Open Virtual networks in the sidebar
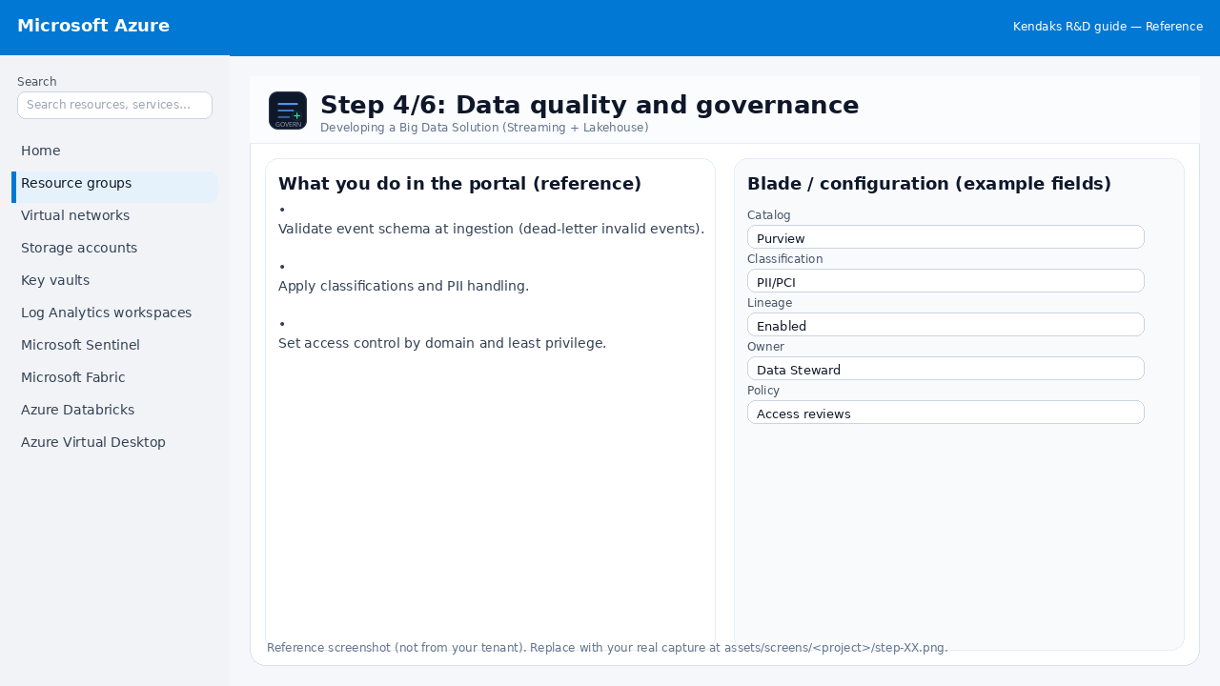Viewport: 1220px width, 686px height. point(114,215)
